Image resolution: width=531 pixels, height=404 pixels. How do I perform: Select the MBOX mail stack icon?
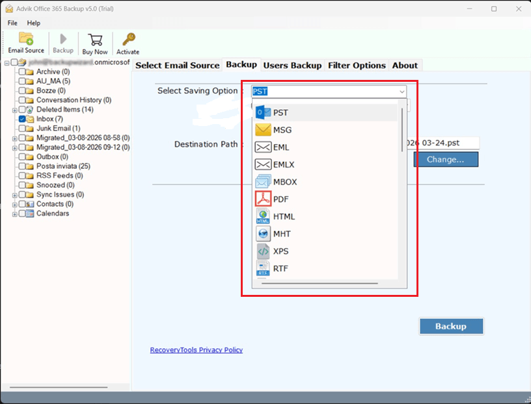click(263, 182)
